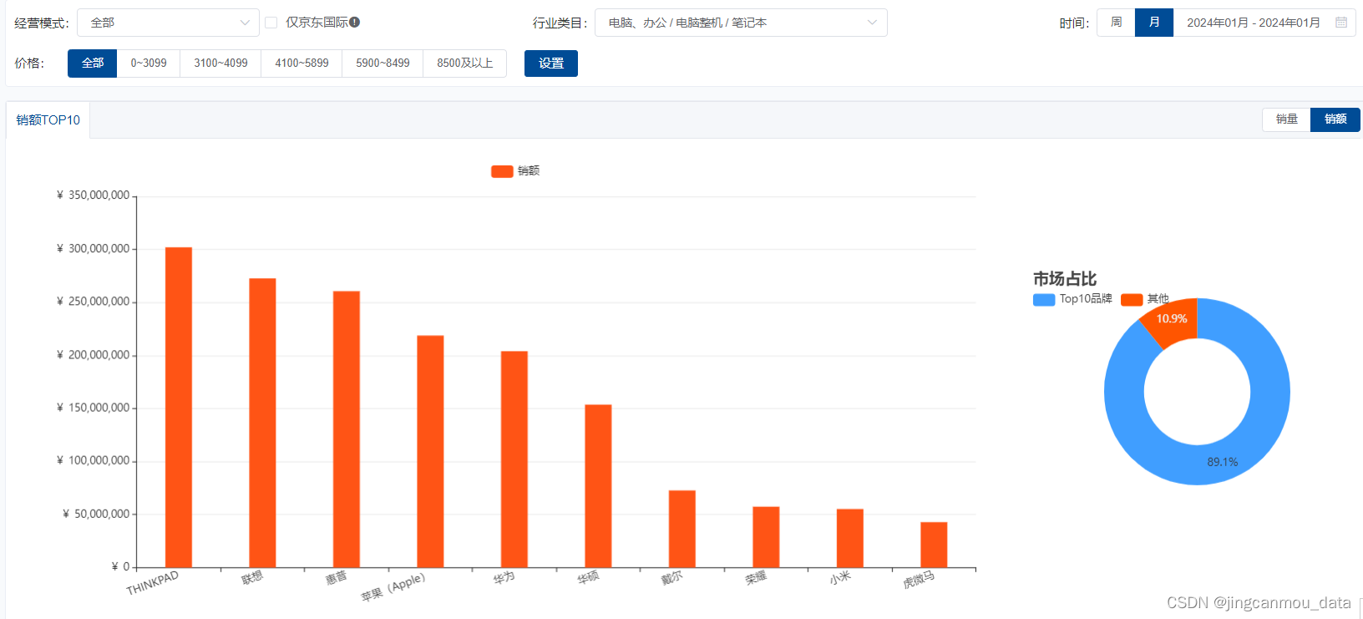Click the 设置 button

click(551, 63)
